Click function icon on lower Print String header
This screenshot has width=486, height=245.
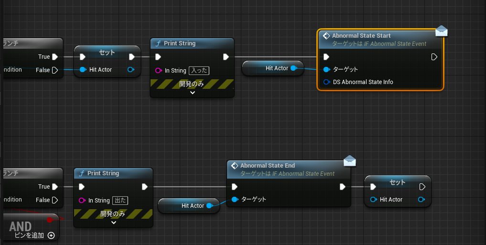pyautogui.click(x=82, y=173)
